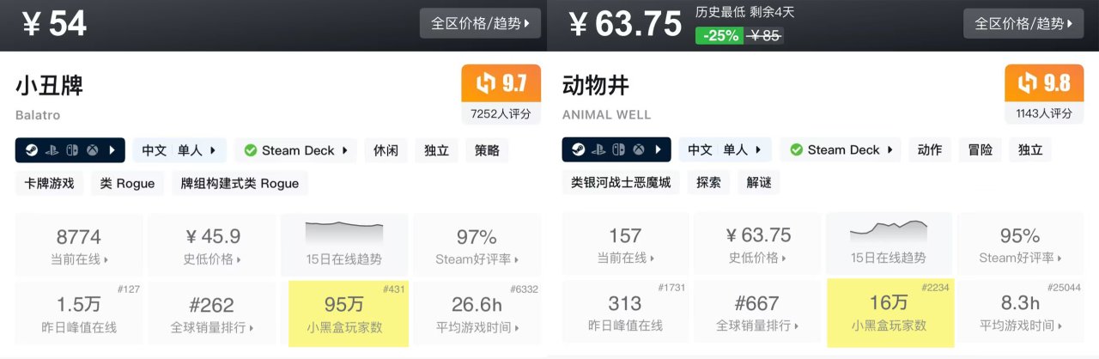The height and width of the screenshot is (359, 1099).
Task: Expand Balatro's 史低价格 ¥45.9 details
Action: pos(211,245)
